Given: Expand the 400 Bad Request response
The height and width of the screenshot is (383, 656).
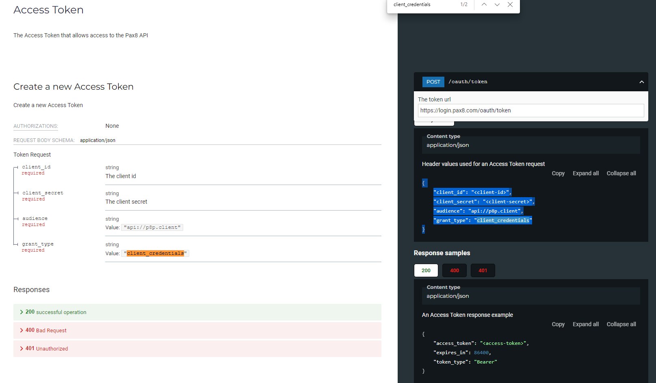Looking at the screenshot, I should pyautogui.click(x=46, y=330).
